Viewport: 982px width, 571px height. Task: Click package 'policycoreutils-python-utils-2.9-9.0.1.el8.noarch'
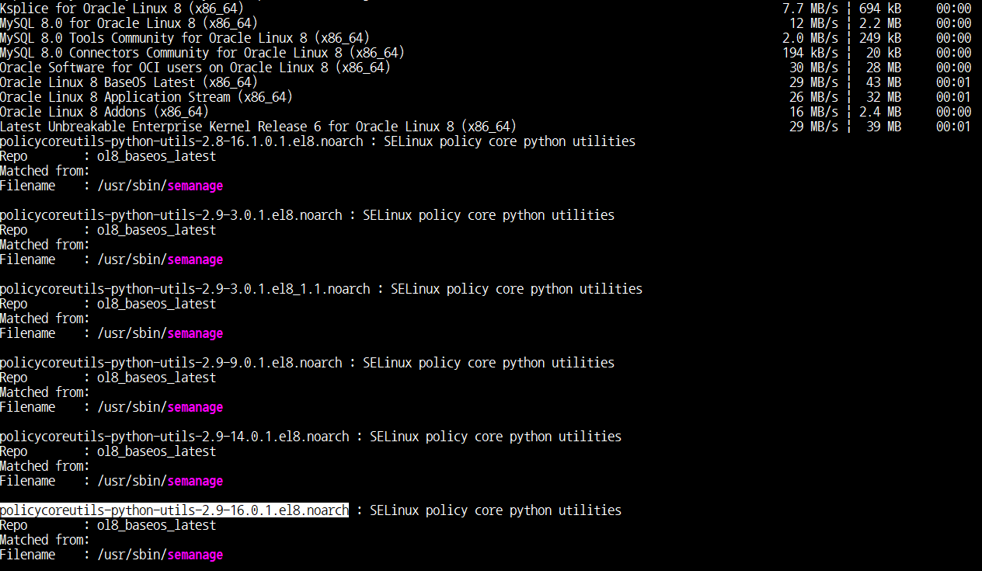pyautogui.click(x=171, y=363)
